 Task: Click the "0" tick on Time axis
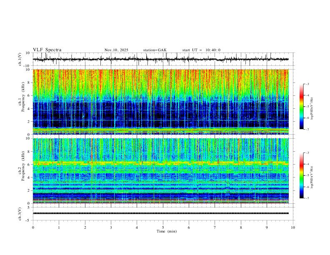33,227
